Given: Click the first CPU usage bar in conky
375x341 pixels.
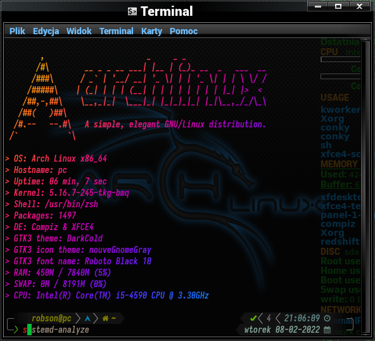Looking at the screenshot, I should click(x=341, y=60).
